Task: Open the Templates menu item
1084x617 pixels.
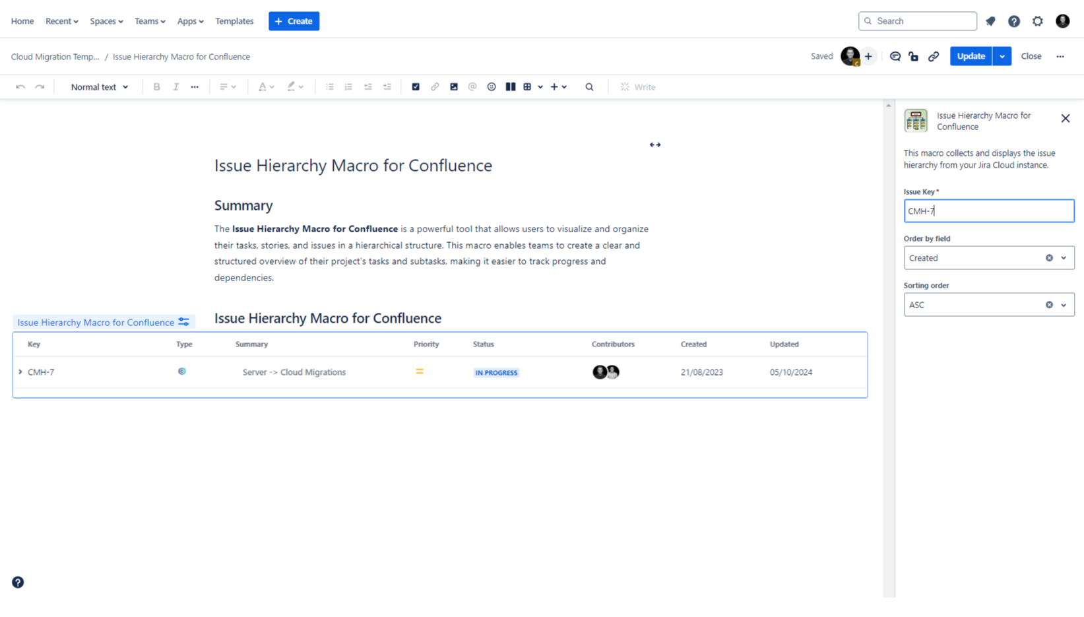Action: (234, 20)
